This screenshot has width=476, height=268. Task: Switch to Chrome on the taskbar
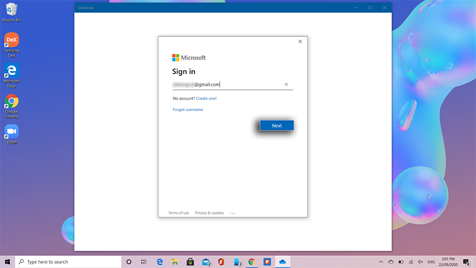point(252,262)
